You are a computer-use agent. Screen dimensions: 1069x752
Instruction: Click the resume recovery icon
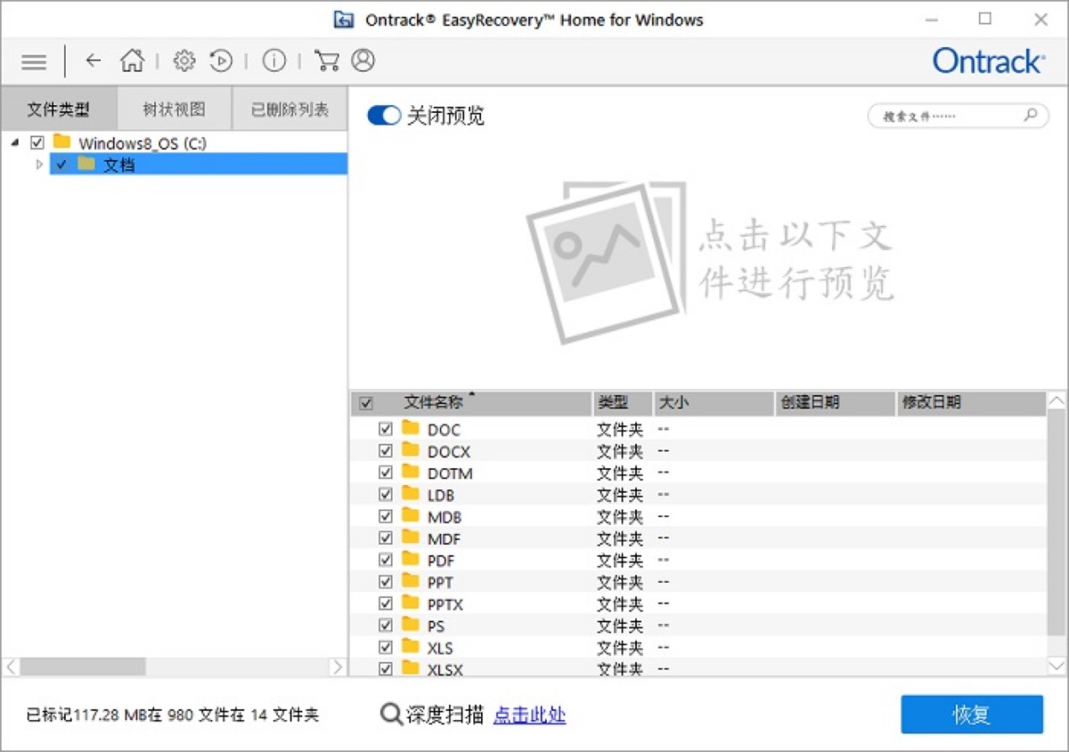pyautogui.click(x=221, y=61)
